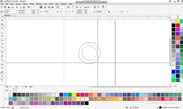Screen dimensions: 183x109
Task: Click the rotation angle input field
Action: (49, 12)
